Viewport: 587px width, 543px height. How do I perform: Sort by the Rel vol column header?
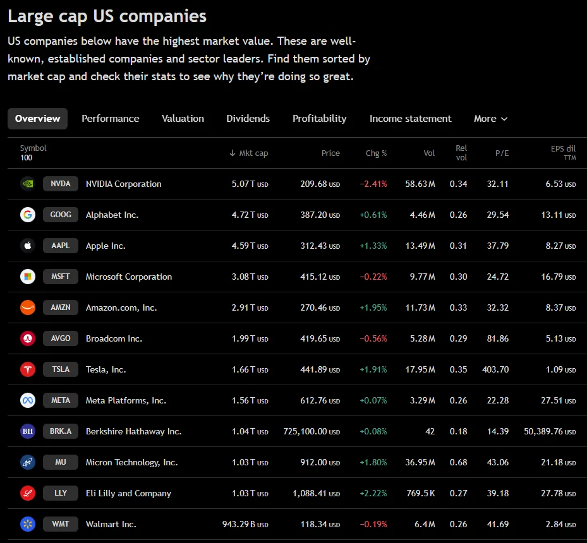click(461, 153)
